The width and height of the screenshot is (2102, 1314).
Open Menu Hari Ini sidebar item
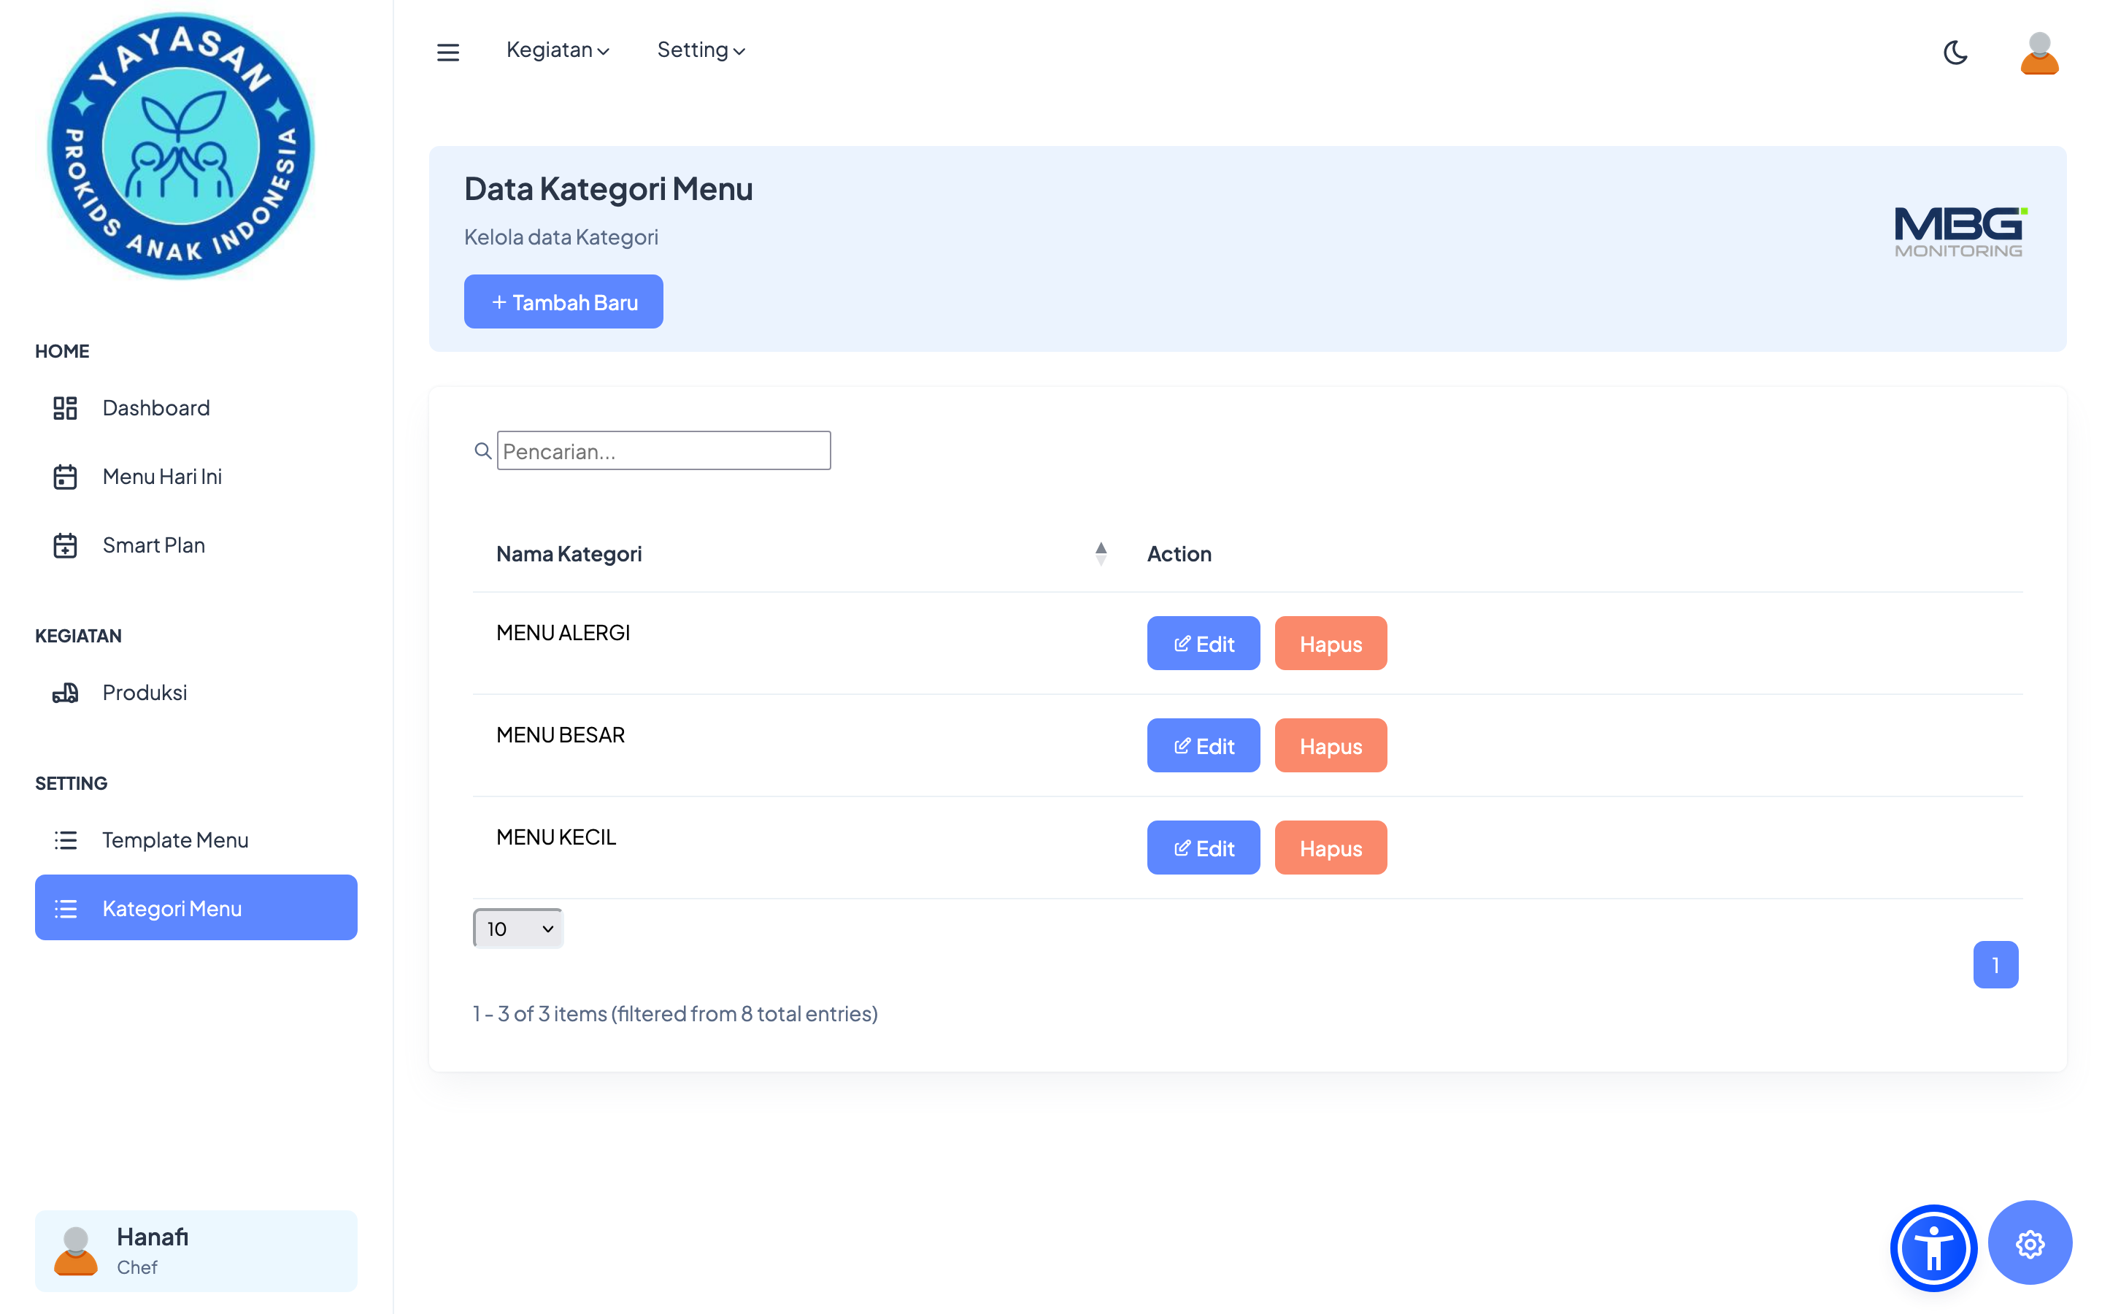coord(161,476)
